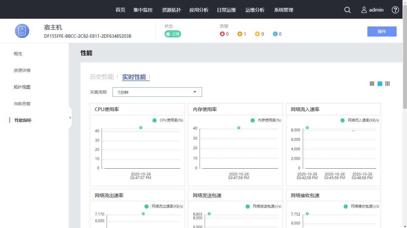Viewport: 407px width, 228px height.
Task: Open the help question mark icon
Action: (395, 10)
